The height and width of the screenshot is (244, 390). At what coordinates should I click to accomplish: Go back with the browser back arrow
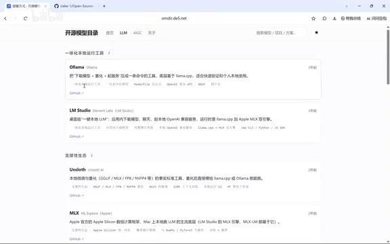[5, 18]
